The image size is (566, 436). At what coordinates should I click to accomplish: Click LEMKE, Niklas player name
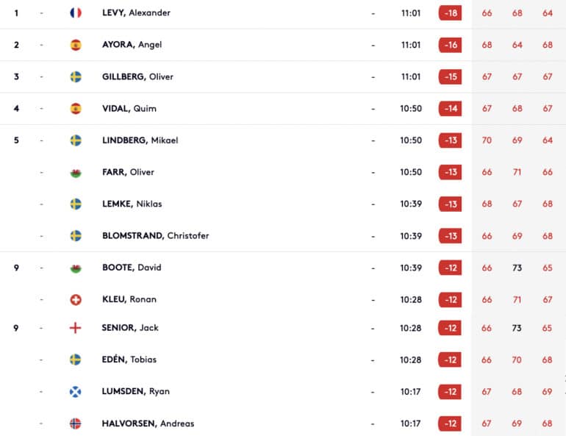point(132,204)
